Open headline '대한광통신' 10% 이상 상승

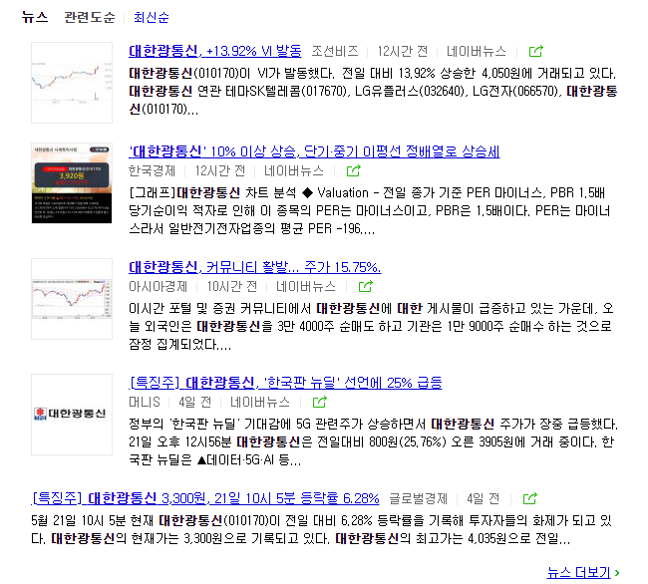314,151
